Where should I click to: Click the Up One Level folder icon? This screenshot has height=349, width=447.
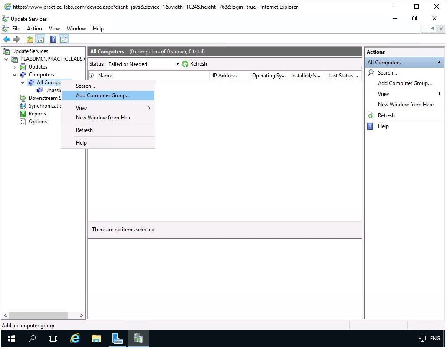[30, 40]
